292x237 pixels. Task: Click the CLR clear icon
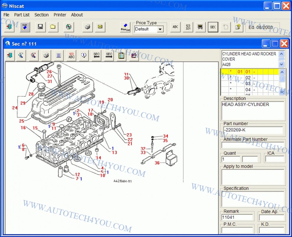(x=25, y=27)
